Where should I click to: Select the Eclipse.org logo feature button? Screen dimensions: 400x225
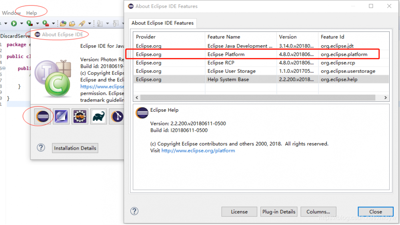42,116
